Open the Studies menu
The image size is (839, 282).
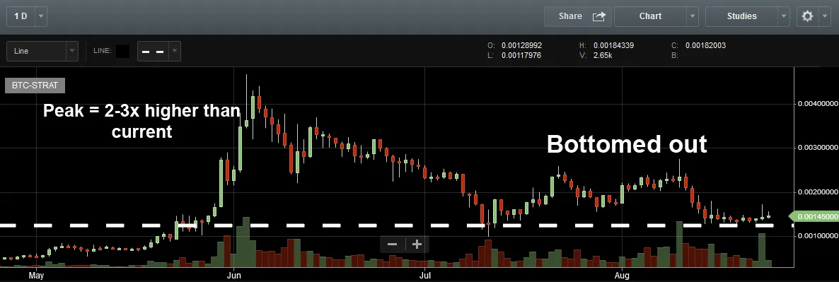[x=741, y=16]
